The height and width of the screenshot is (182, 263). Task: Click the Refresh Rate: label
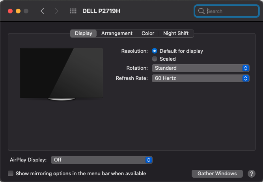(x=132, y=78)
